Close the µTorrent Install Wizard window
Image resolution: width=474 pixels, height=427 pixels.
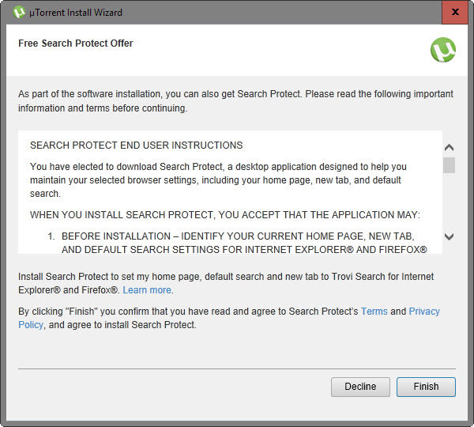(x=455, y=12)
